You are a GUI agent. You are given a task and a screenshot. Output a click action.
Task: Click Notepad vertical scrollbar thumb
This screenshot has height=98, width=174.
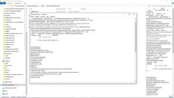135,37
